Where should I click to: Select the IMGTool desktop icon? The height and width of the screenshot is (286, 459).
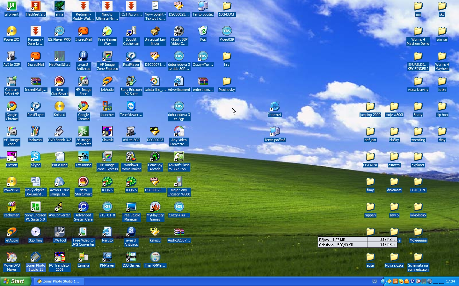coord(60,235)
